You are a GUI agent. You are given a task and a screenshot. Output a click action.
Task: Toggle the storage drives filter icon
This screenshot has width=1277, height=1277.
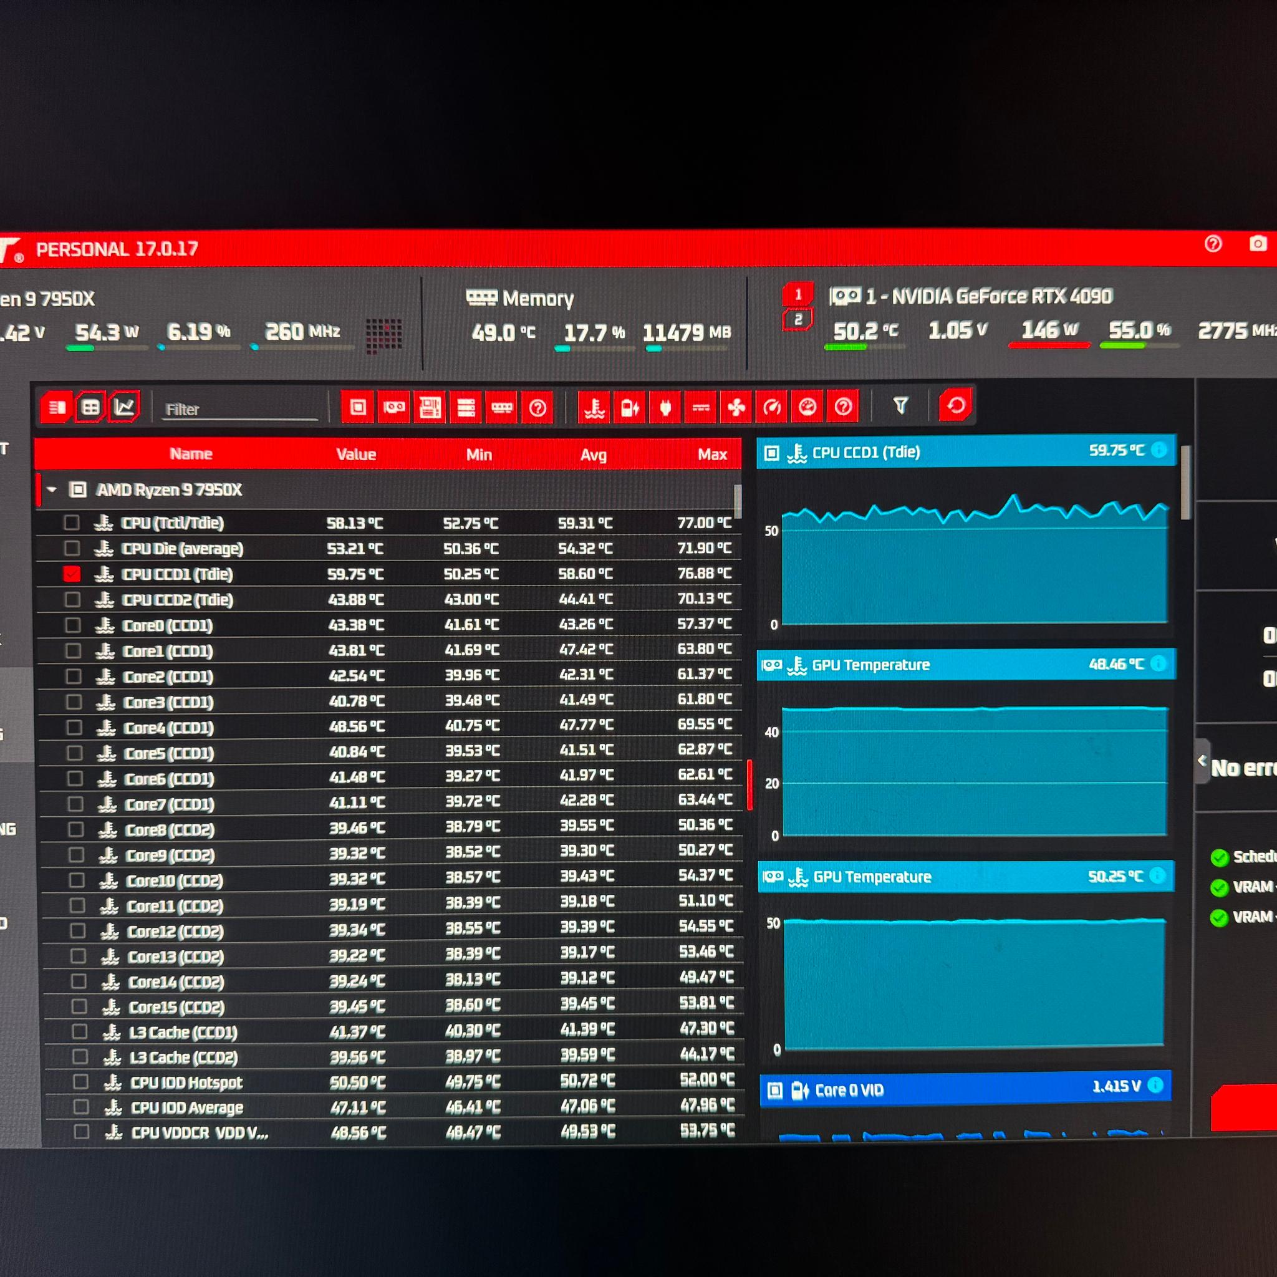466,407
